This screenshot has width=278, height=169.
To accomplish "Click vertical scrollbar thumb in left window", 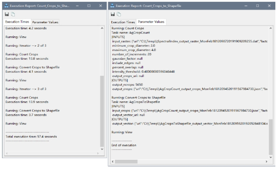I will click(x=102, y=111).
